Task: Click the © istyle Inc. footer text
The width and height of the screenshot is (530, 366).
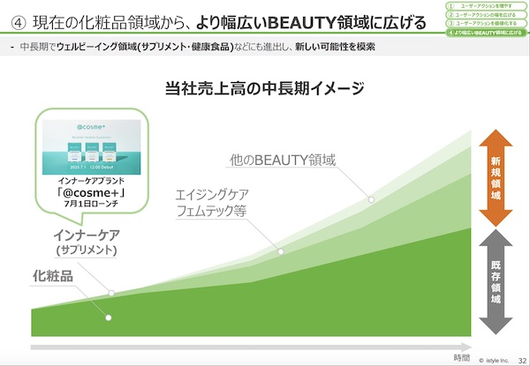Action: click(494, 361)
